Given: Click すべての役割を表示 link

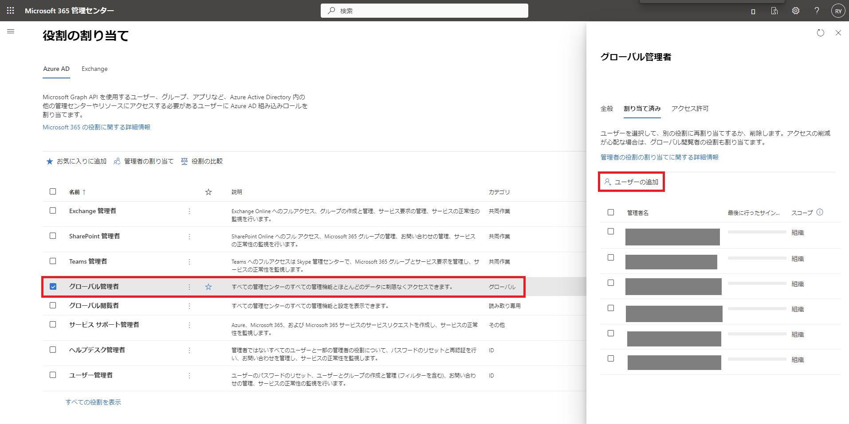Looking at the screenshot, I should click(93, 402).
